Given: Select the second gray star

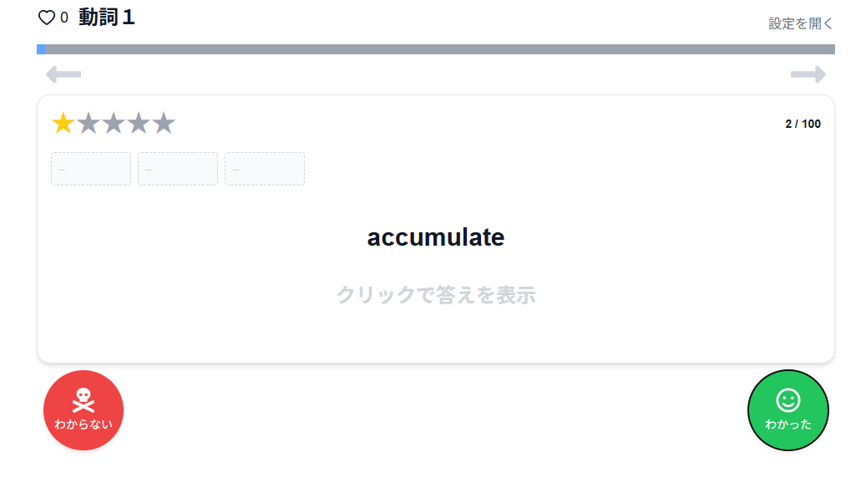Looking at the screenshot, I should (x=86, y=123).
